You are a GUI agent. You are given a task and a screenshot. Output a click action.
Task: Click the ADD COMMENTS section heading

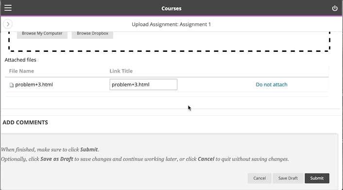click(25, 122)
